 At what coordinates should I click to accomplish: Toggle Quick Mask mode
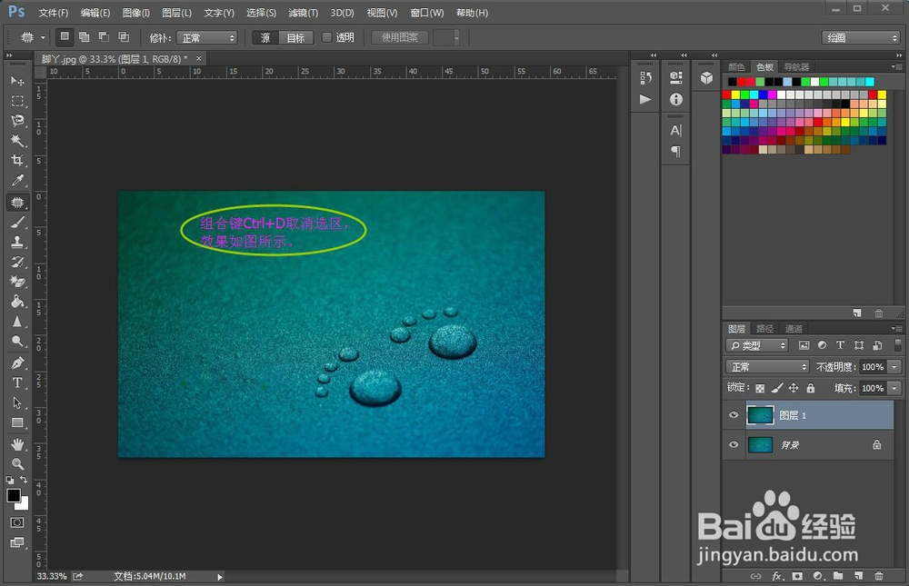point(17,522)
